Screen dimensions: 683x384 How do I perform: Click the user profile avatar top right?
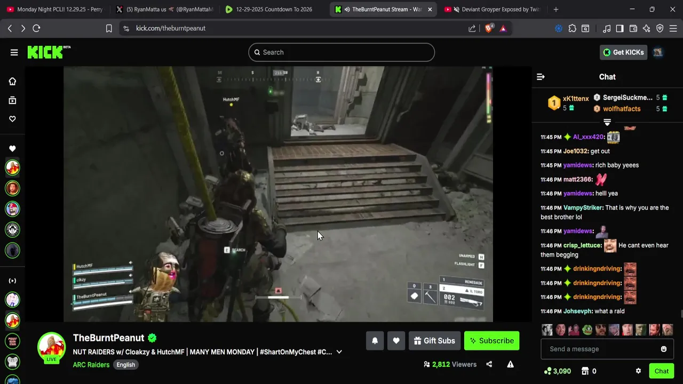click(x=658, y=52)
